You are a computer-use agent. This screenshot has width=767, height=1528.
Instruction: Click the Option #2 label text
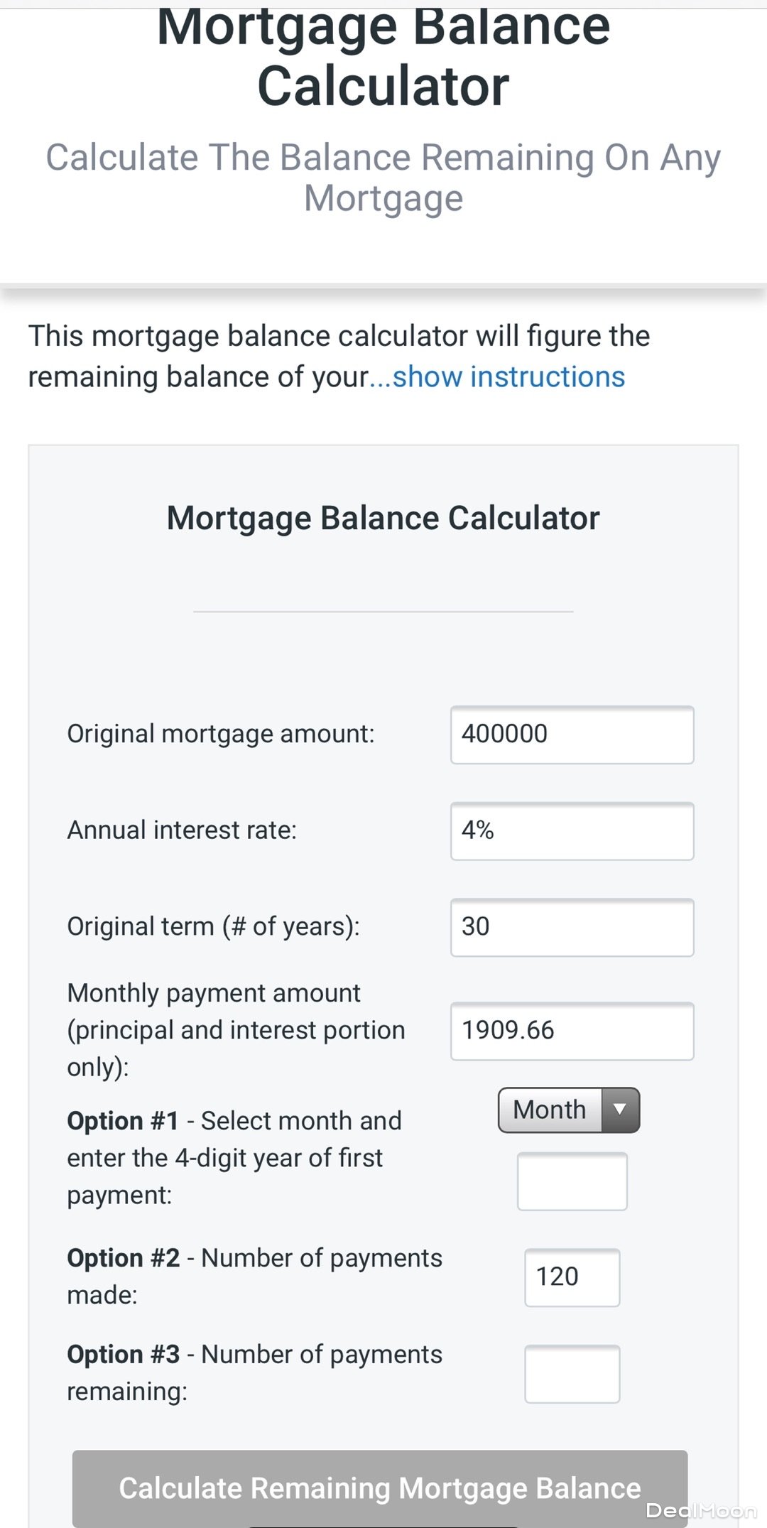point(254,1276)
